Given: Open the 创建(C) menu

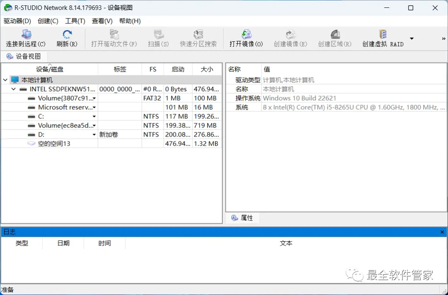Looking at the screenshot, I should [48, 21].
